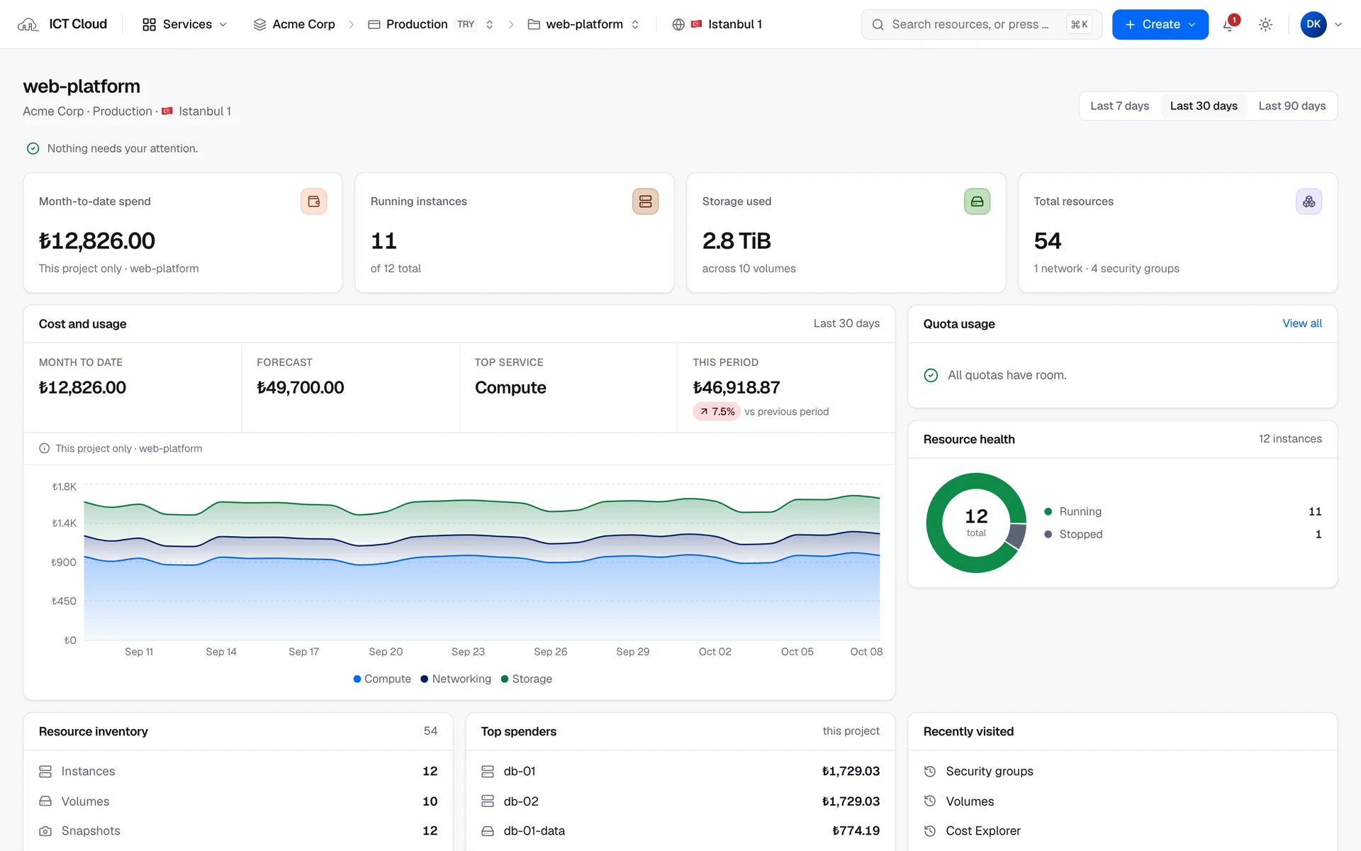Click the Instances row icon in Resource inventory
1361x851 pixels.
(x=45, y=771)
